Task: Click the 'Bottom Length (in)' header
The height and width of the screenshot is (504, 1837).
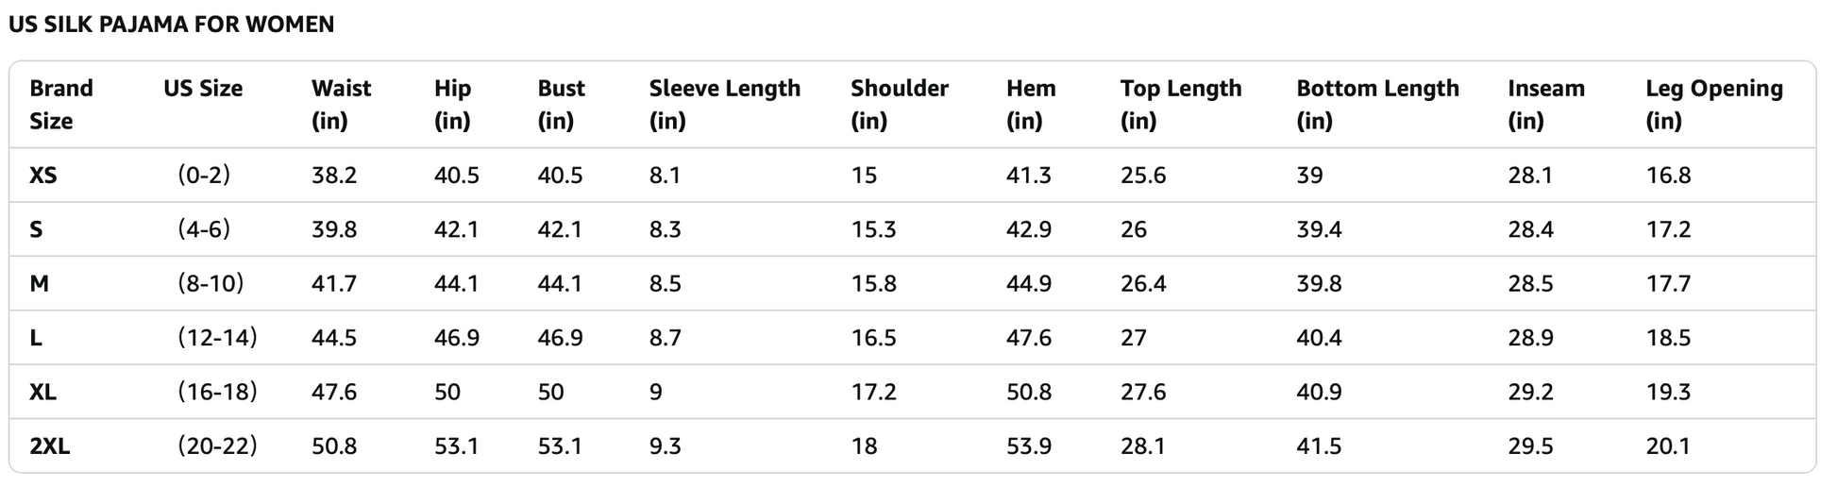Action: pos(1376,104)
